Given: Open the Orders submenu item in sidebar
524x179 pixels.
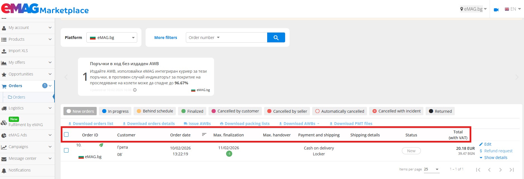Looking at the screenshot, I should click(16, 97).
